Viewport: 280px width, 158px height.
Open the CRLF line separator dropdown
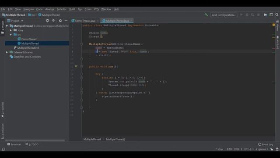point(238,149)
